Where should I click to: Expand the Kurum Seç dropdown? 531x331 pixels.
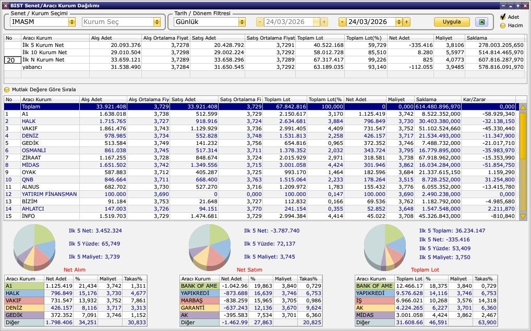click(156, 22)
